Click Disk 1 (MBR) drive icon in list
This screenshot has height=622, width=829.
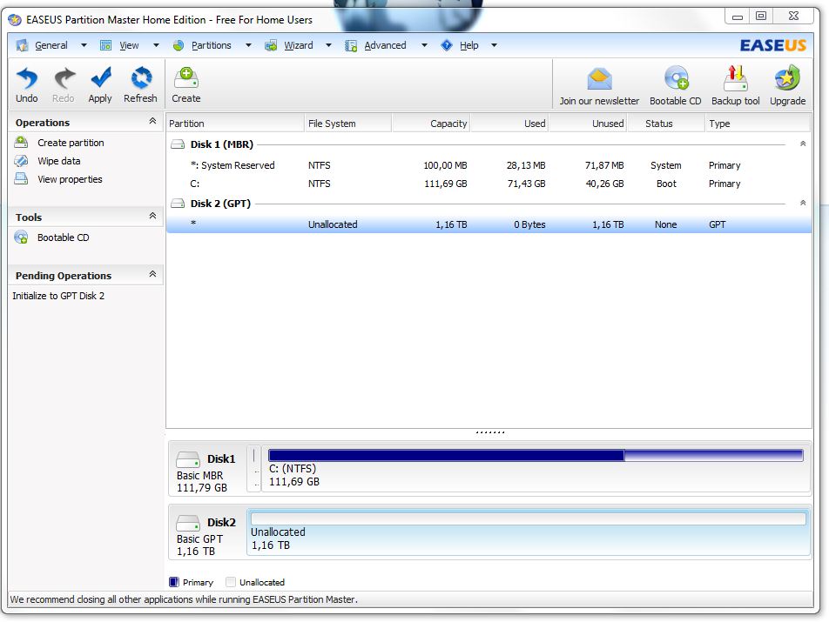coord(178,144)
